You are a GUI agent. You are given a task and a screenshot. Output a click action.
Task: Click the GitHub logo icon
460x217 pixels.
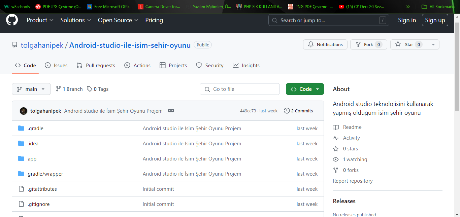[12, 20]
